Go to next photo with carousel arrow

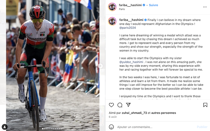point(100,66)
